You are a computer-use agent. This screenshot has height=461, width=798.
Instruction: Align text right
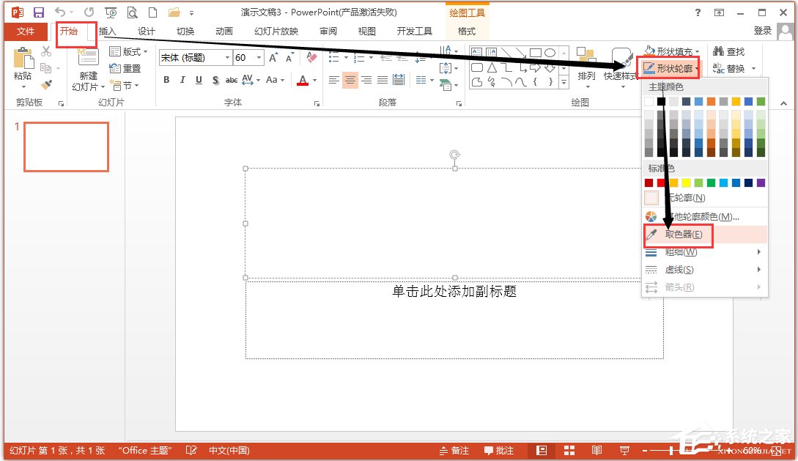[x=366, y=80]
